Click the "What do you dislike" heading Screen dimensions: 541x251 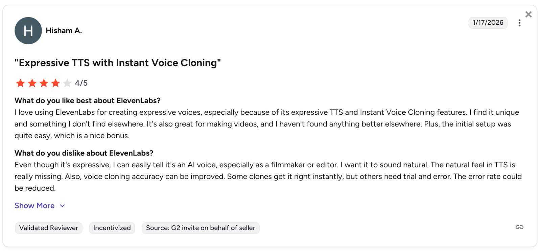click(x=84, y=153)
